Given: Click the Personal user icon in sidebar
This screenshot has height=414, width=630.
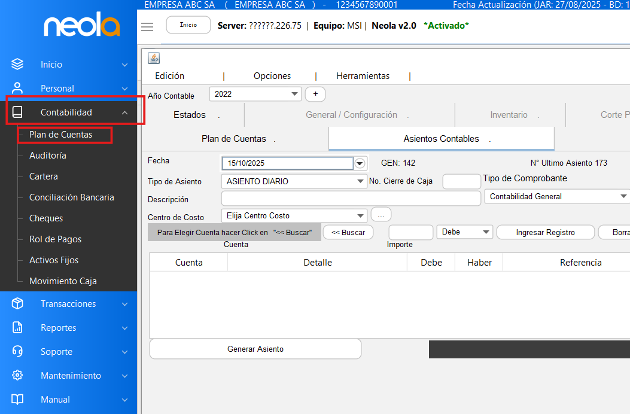Looking at the screenshot, I should click(18, 88).
